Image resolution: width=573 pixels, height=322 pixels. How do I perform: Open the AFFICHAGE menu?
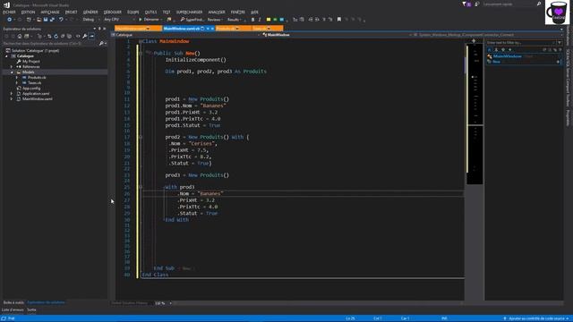point(50,12)
